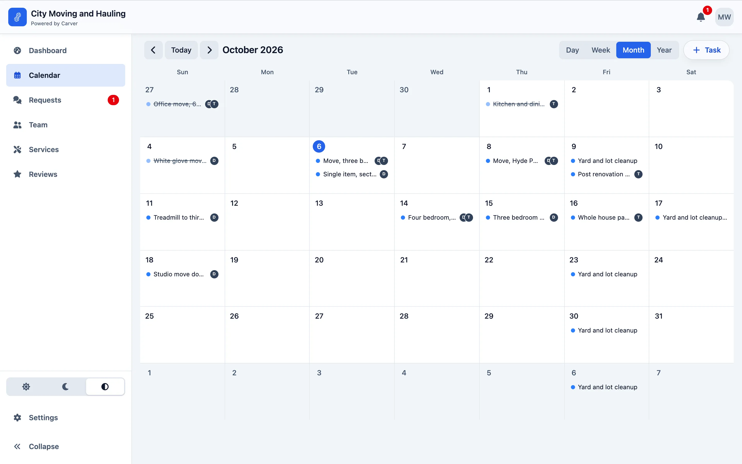Open Settings in the sidebar
This screenshot has height=464, width=742.
[66, 418]
